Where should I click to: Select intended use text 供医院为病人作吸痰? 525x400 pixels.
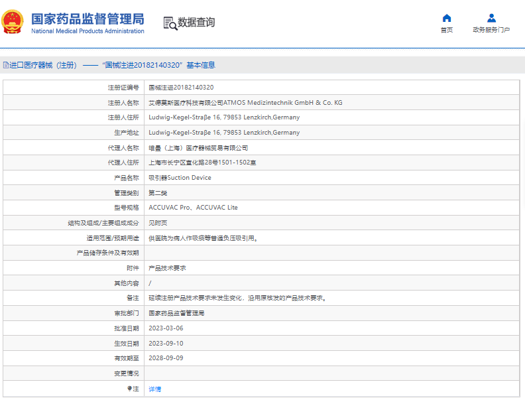pos(204,238)
